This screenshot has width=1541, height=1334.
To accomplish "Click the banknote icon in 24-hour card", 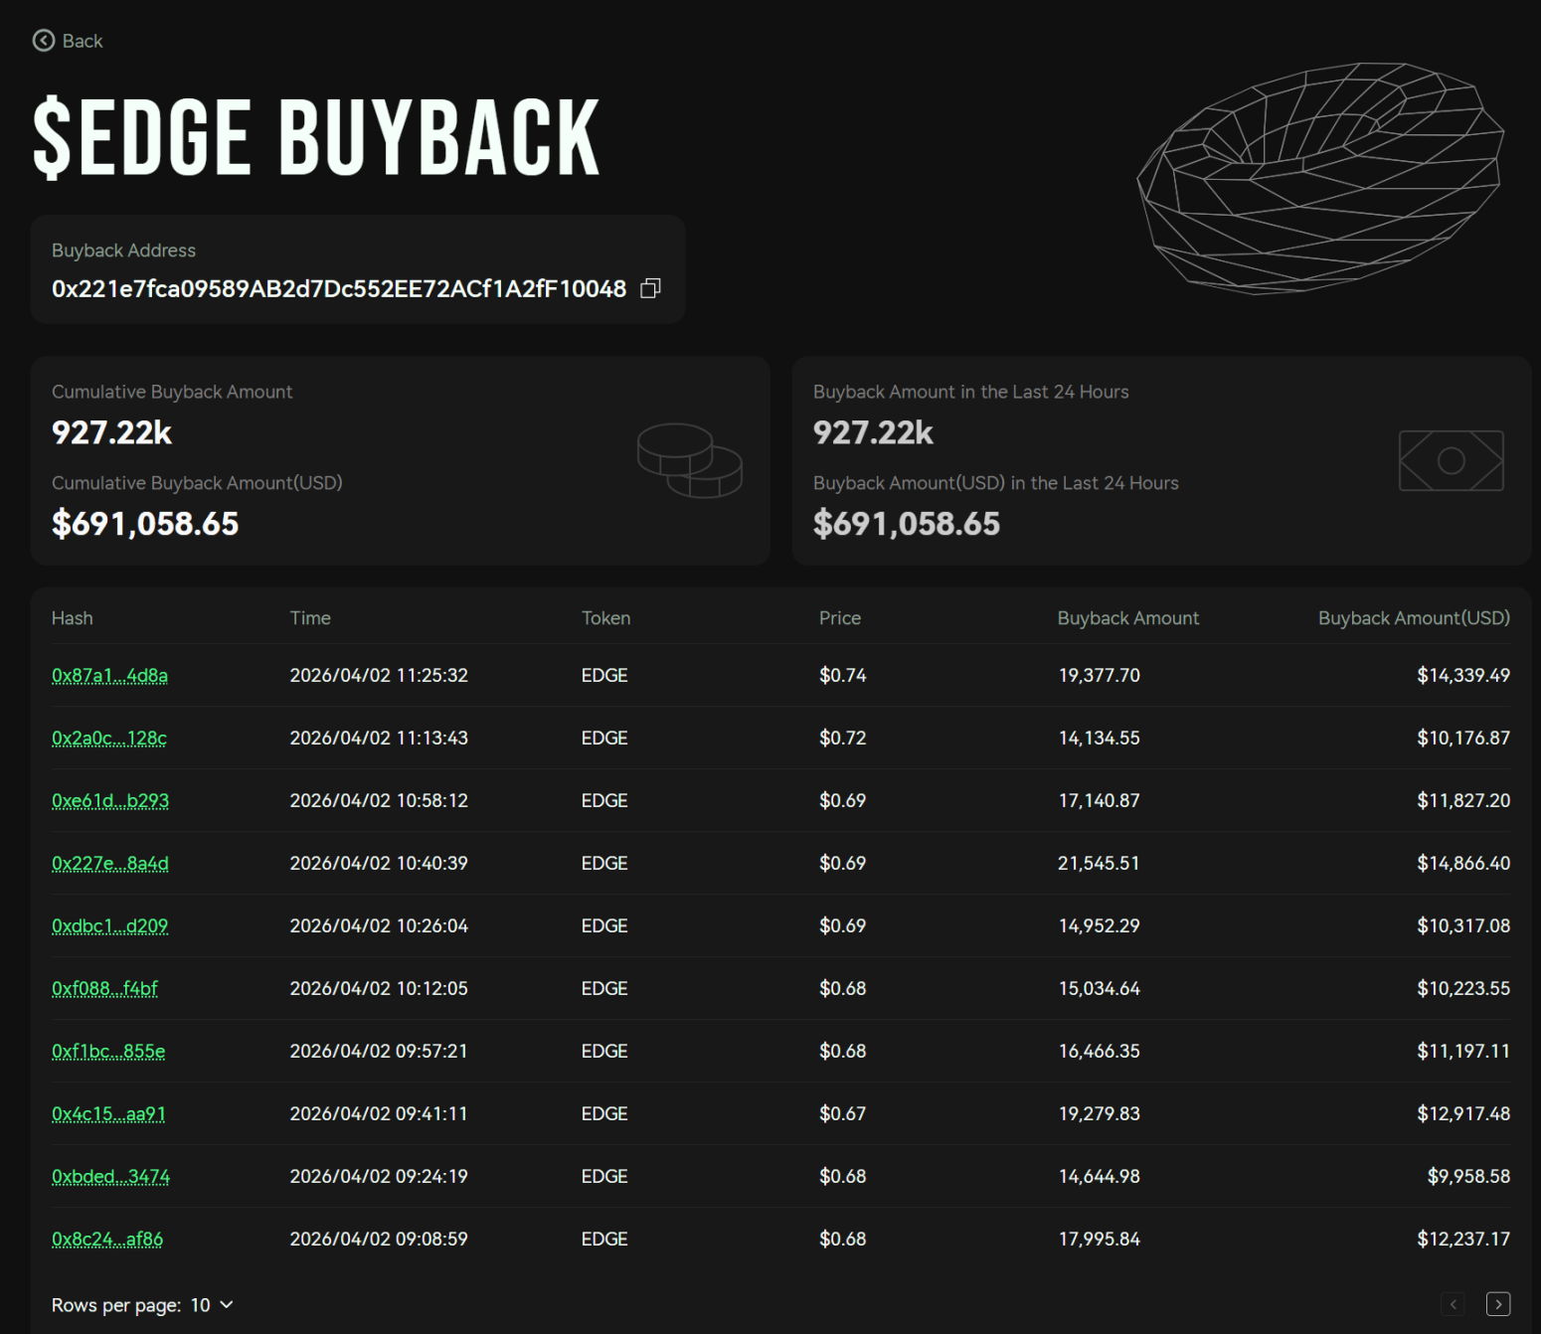I will (x=1451, y=460).
